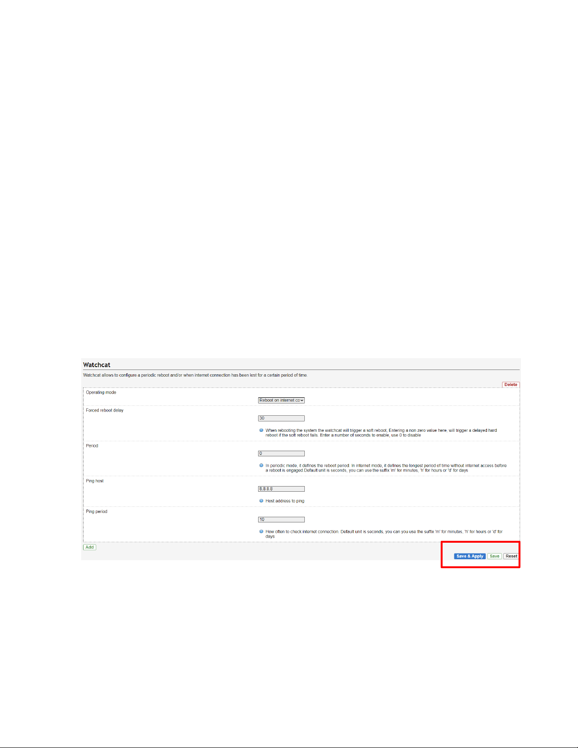
Task: Select the Ping host field containing 8.8.8.8
Action: 281,489
